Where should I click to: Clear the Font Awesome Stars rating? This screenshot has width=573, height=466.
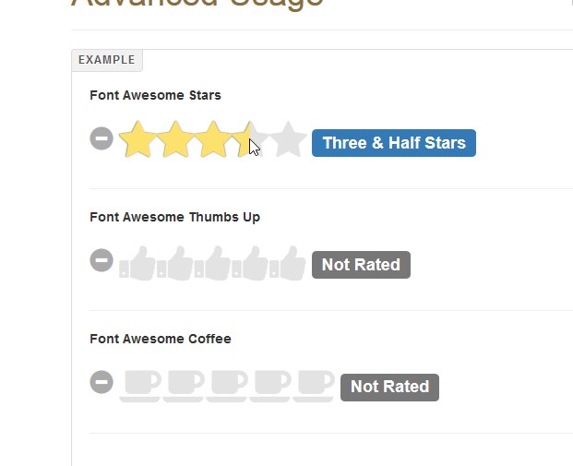(x=101, y=139)
